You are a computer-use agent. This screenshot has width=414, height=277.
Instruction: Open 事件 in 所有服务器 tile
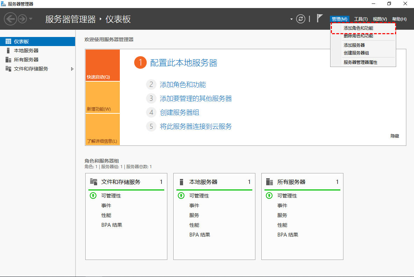click(282, 205)
